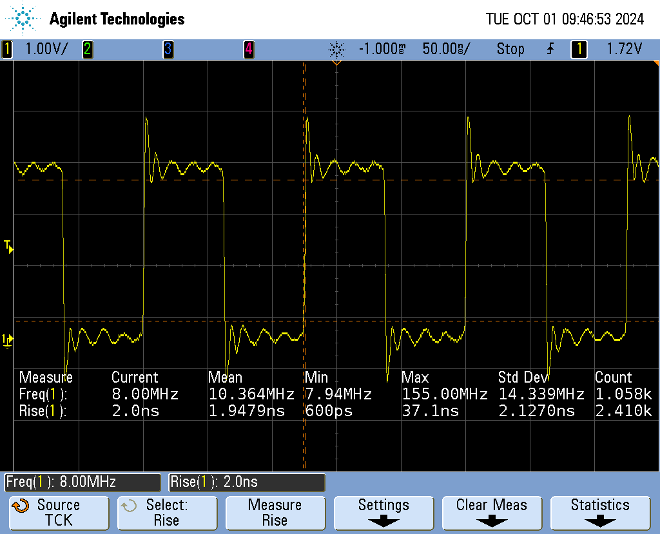Click the 50.00ns/ timebase readout
This screenshot has height=534, width=660.
446,49
